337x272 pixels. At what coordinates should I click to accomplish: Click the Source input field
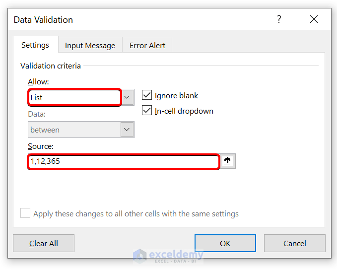(x=123, y=161)
